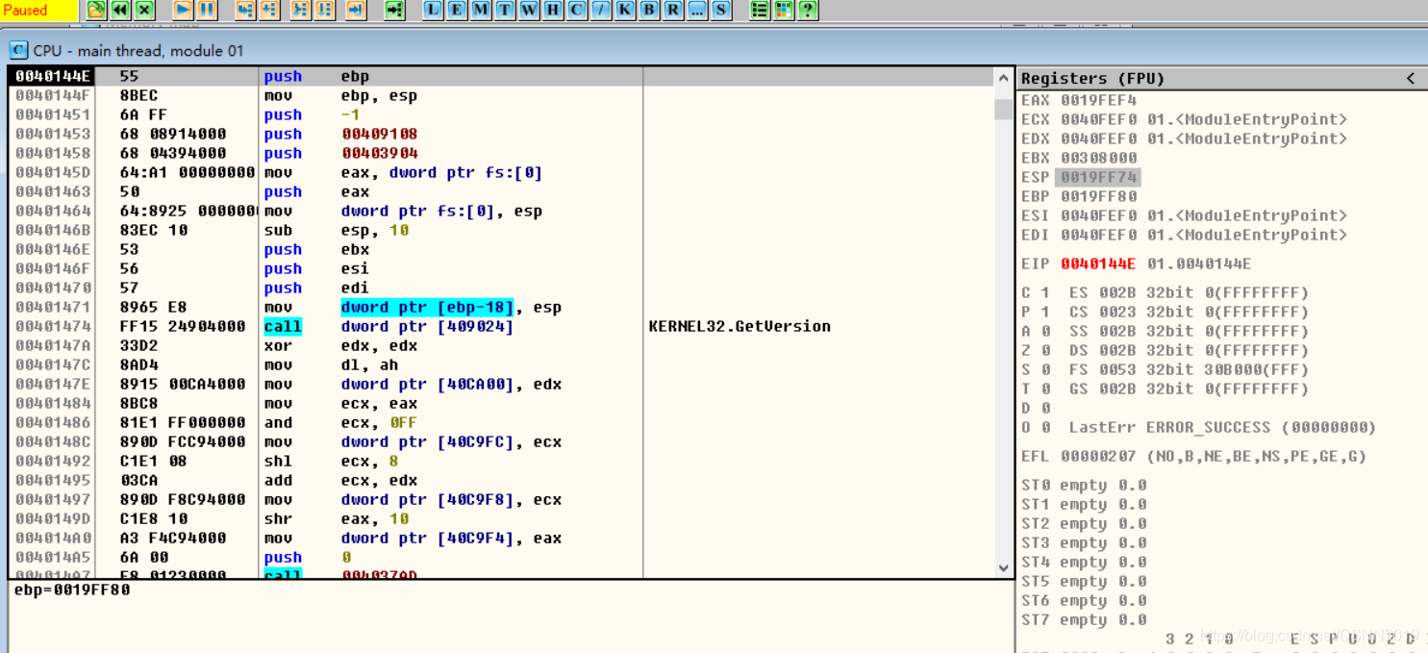This screenshot has width=1428, height=653.
Task: Select the Z zero flag bit
Action: [x=1045, y=350]
